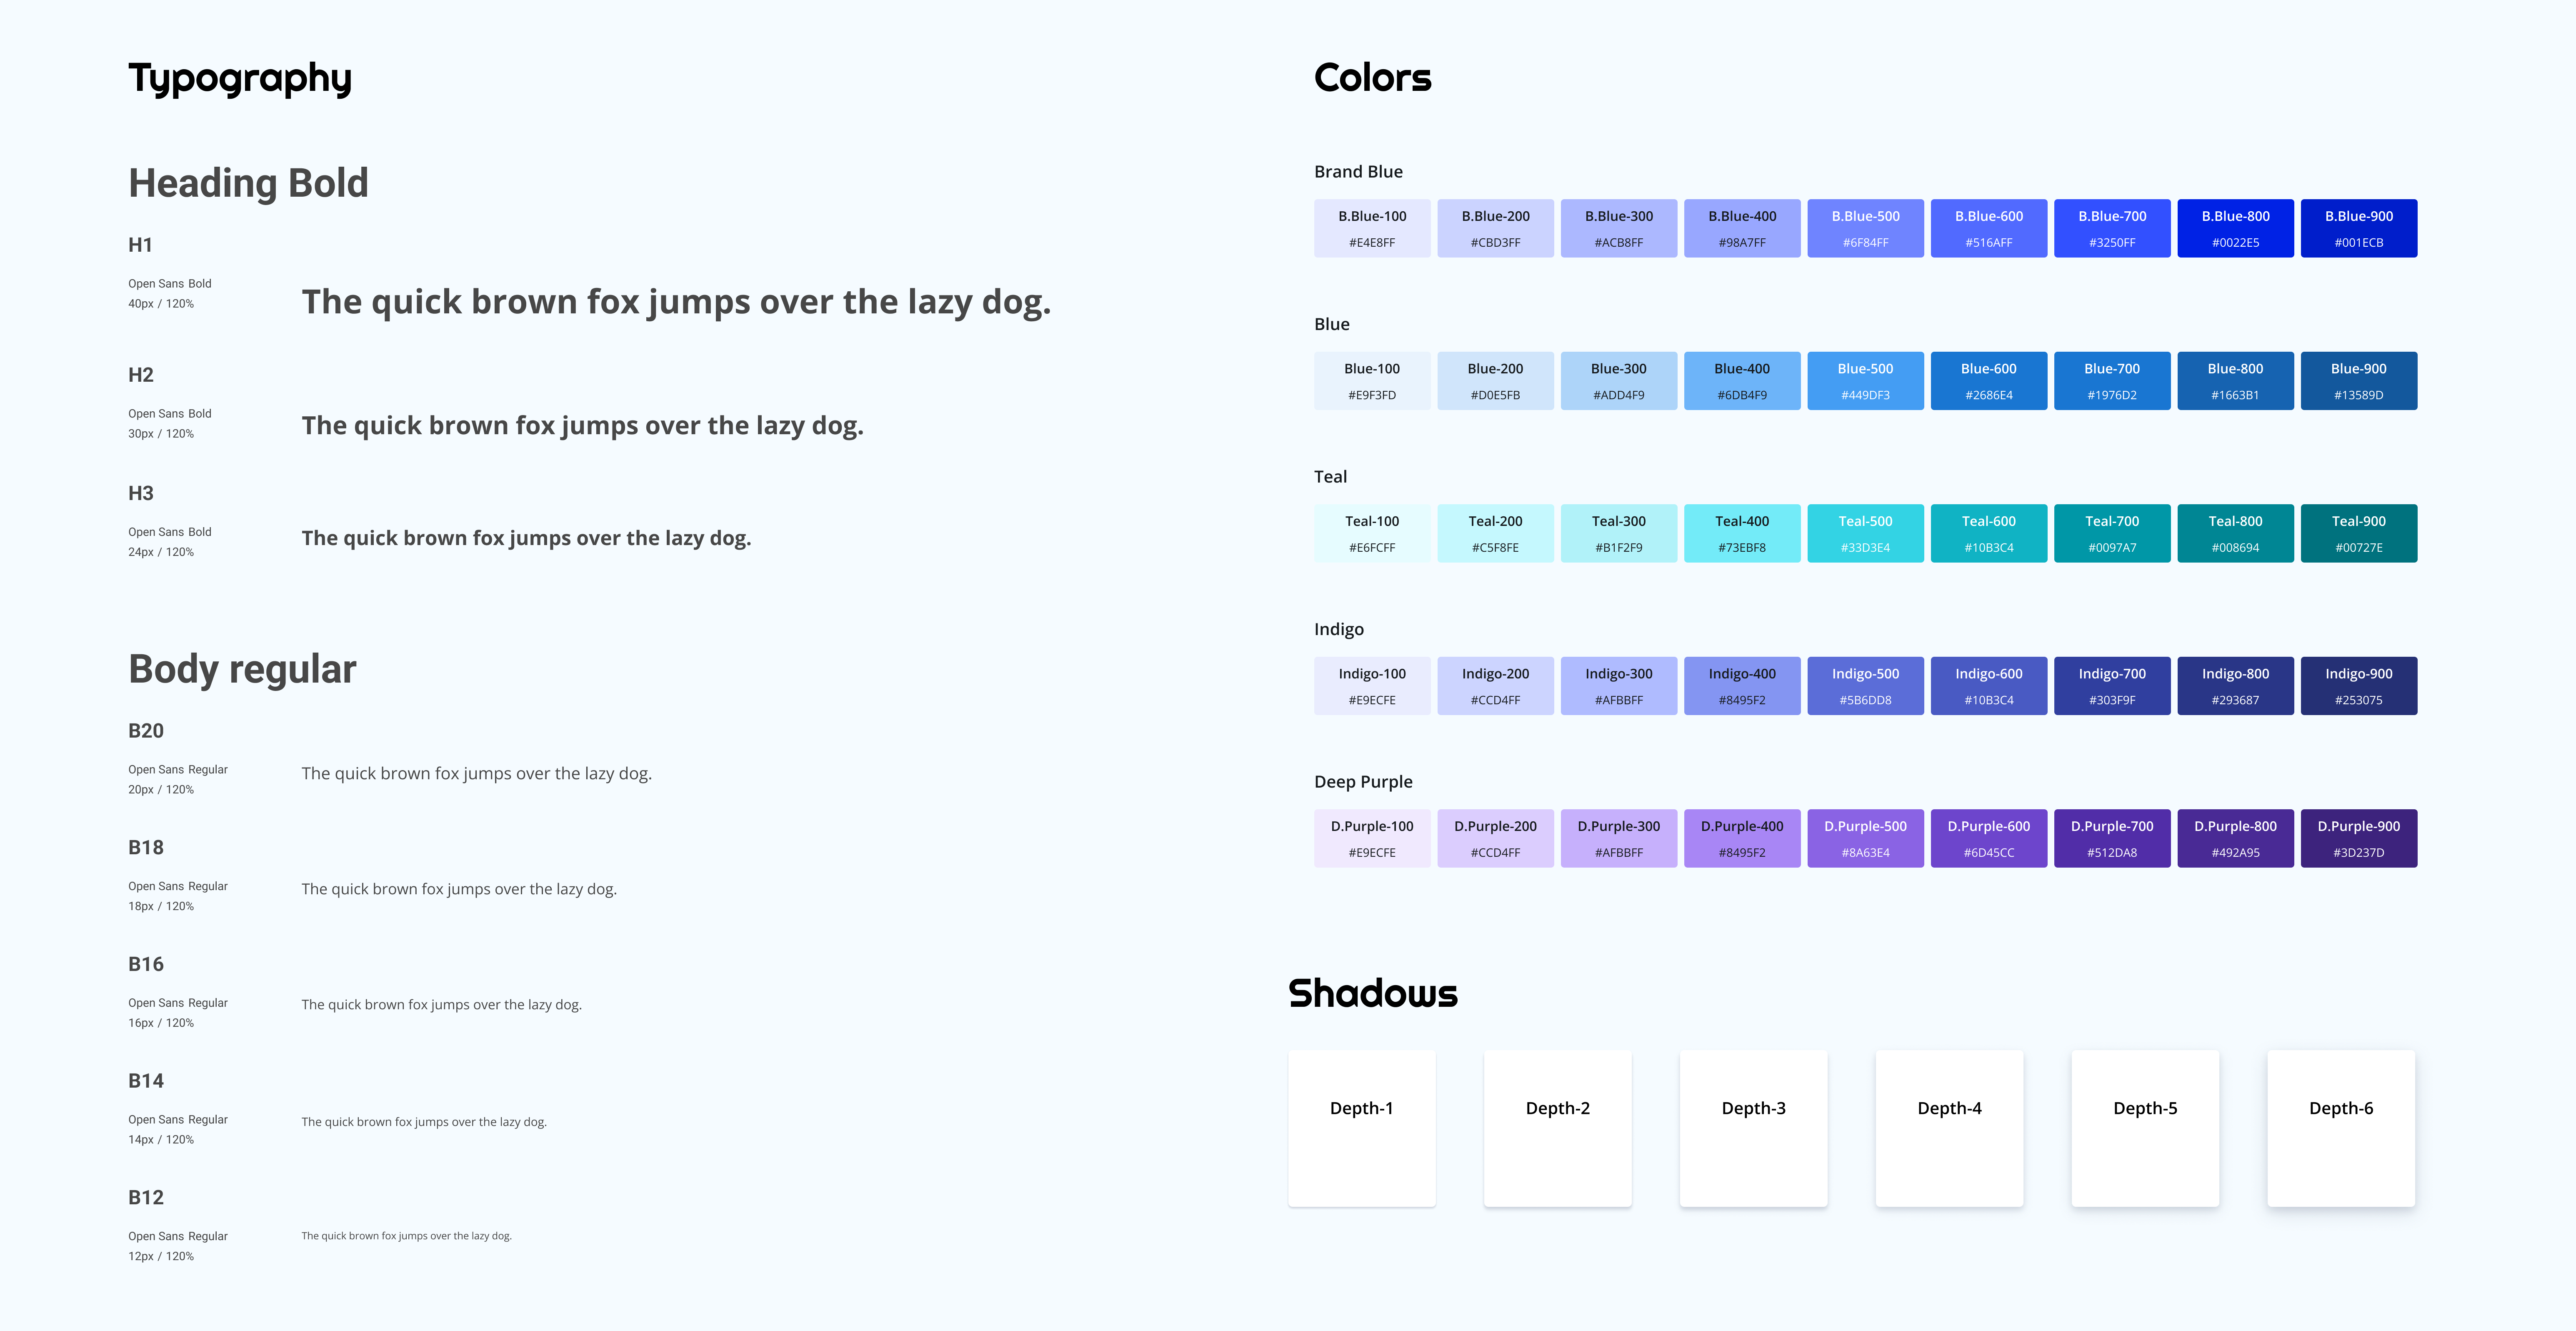This screenshot has width=2576, height=1331.
Task: Choose the Blue-700 color swatch
Action: pyautogui.click(x=2112, y=381)
